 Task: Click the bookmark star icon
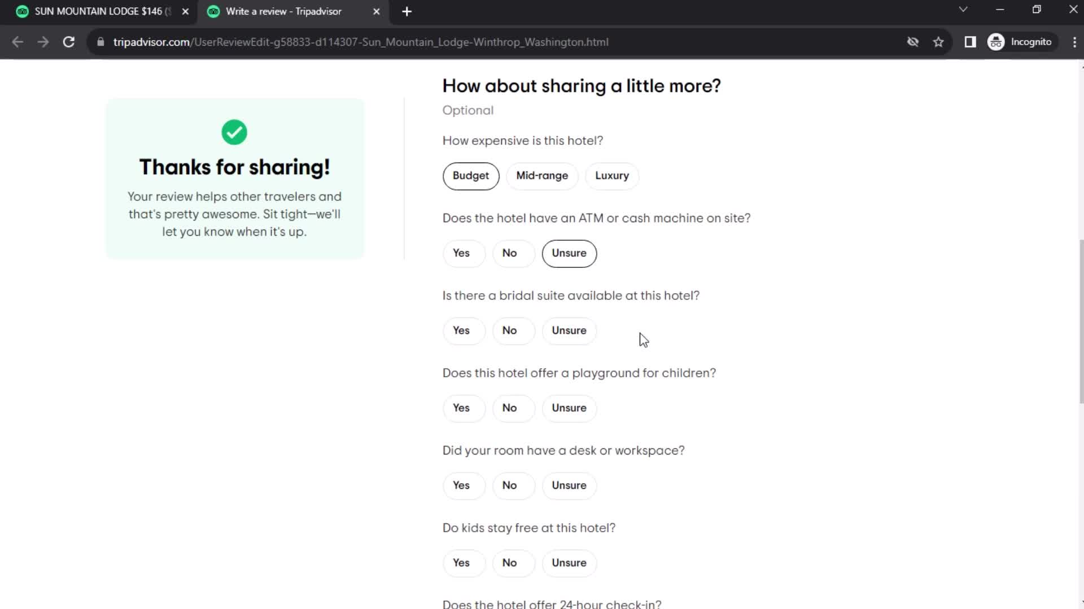tap(939, 42)
